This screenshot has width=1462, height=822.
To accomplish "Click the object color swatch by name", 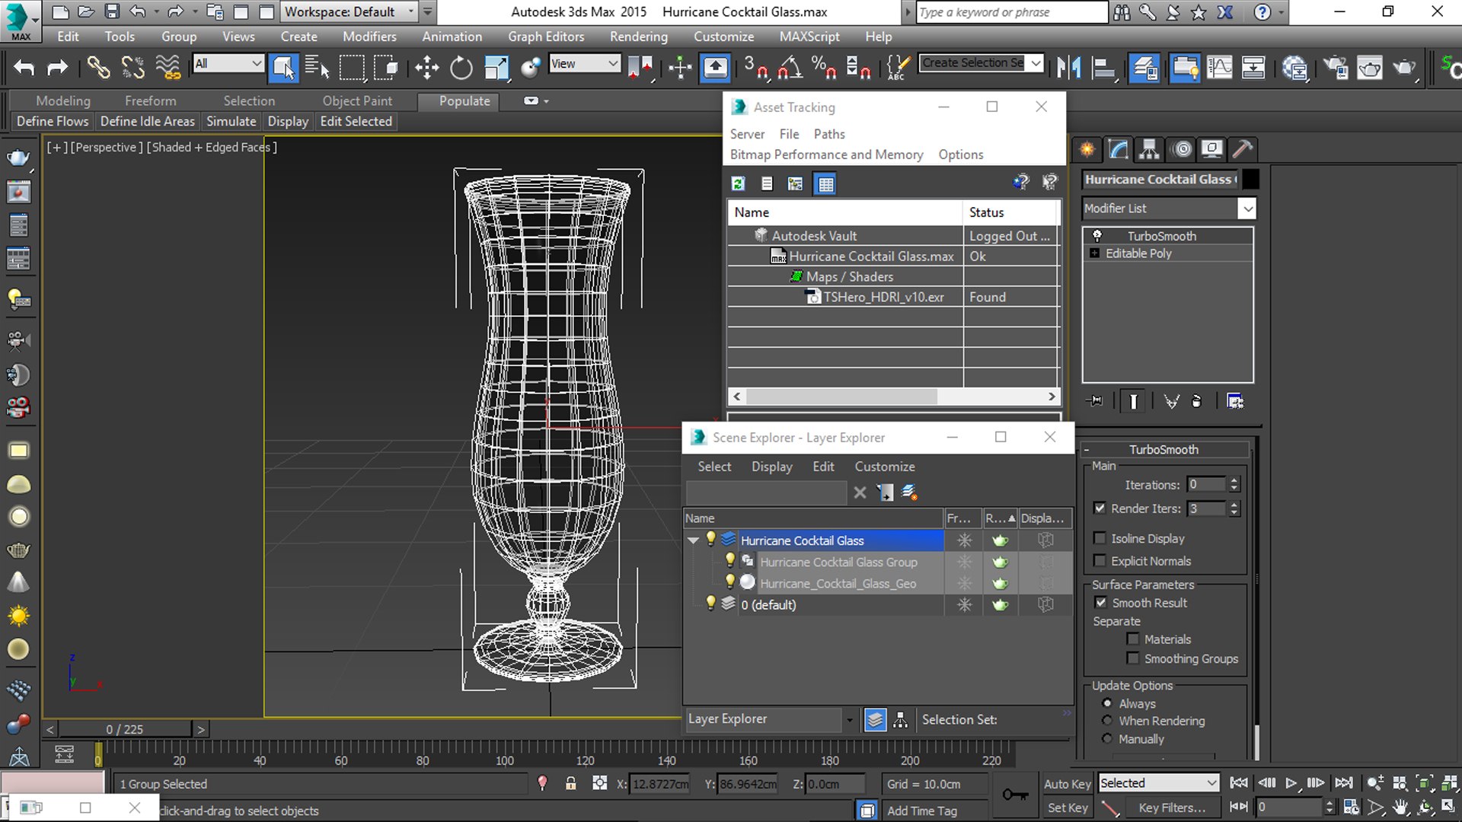I will click(x=1250, y=179).
